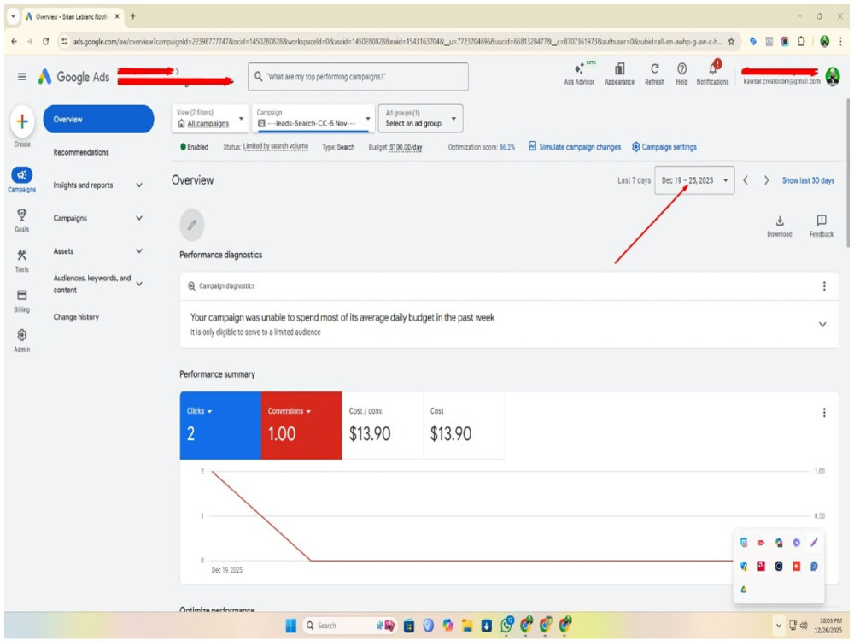Viewport: 854px width, 641px height.
Task: Click the Limited by search volume status
Action: [276, 147]
